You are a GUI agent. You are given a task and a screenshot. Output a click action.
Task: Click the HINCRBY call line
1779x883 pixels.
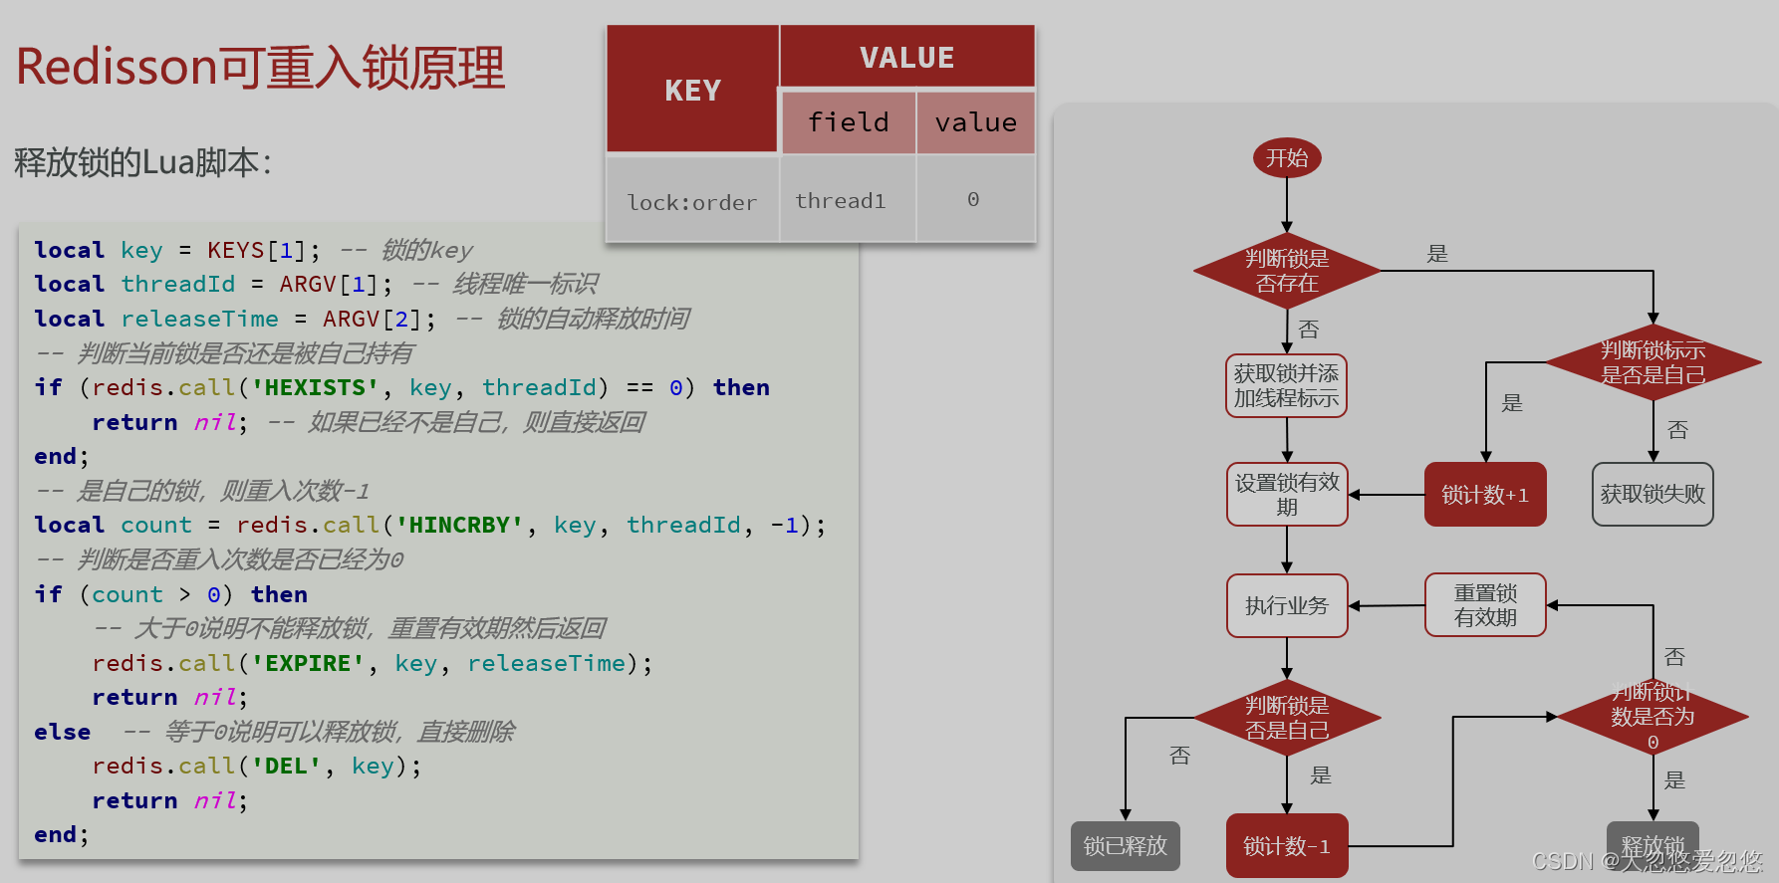click(x=430, y=525)
